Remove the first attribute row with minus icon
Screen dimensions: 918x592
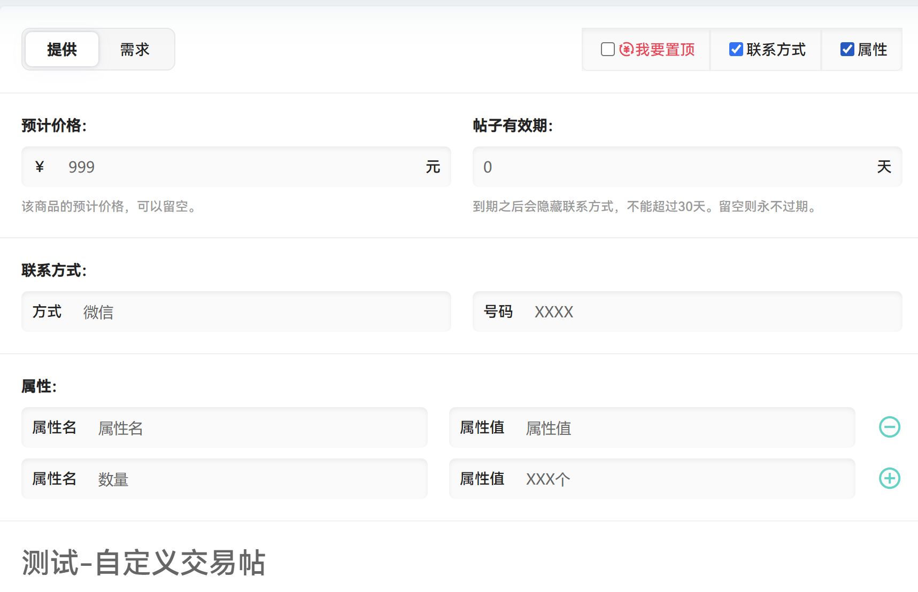coord(890,427)
